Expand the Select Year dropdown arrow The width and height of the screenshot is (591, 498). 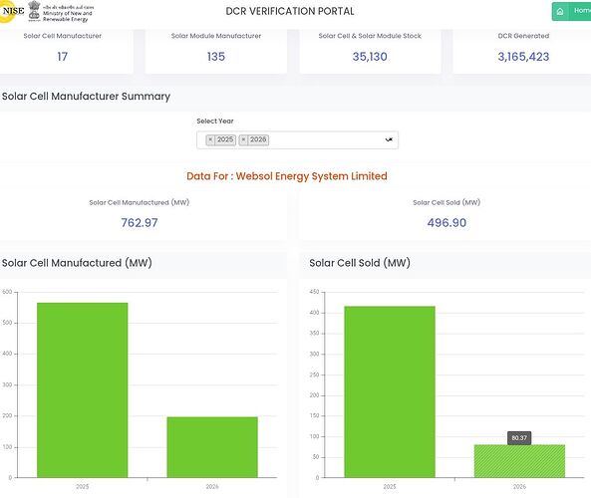(389, 139)
